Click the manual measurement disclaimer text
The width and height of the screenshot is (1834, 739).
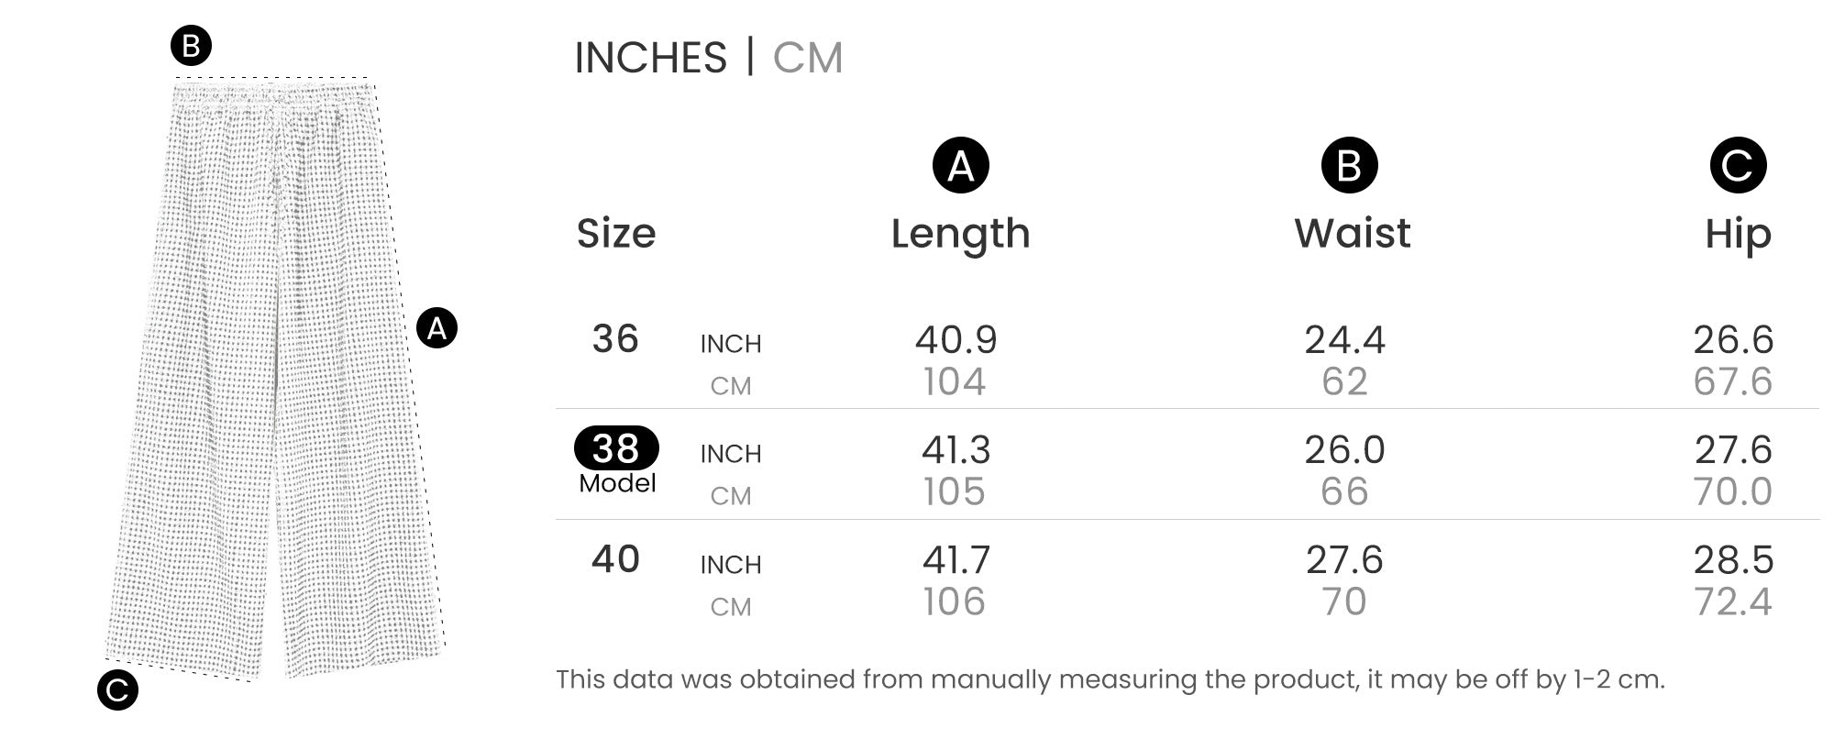[x=1110, y=679]
